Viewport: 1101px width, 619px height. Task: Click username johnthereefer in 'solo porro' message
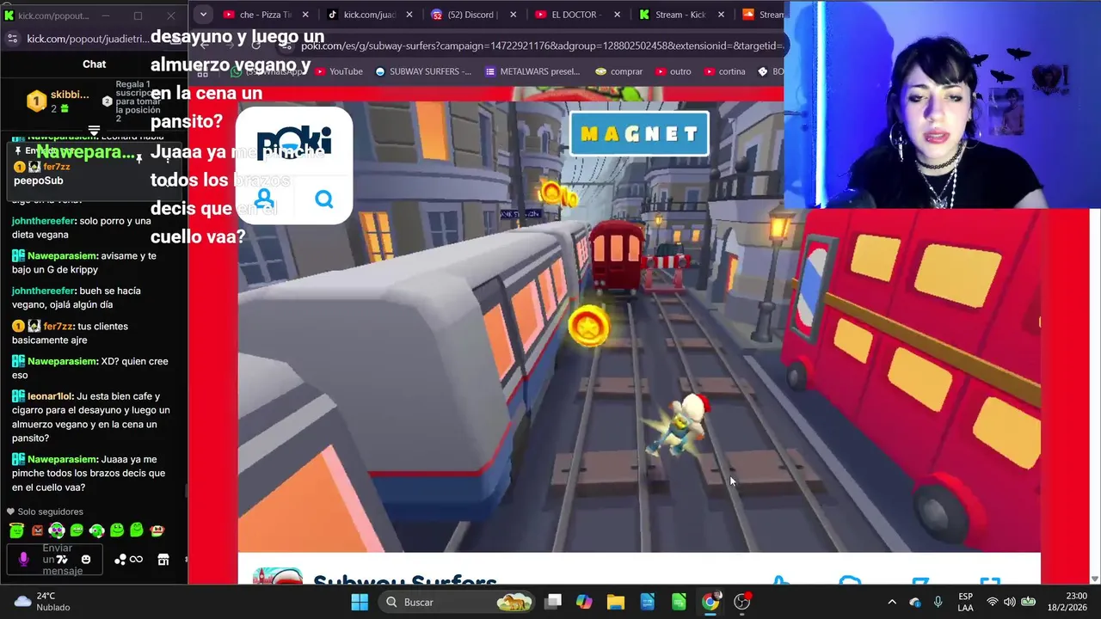pos(44,221)
